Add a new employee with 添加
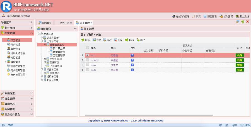The width and height of the screenshot is (251, 127). click(97, 40)
